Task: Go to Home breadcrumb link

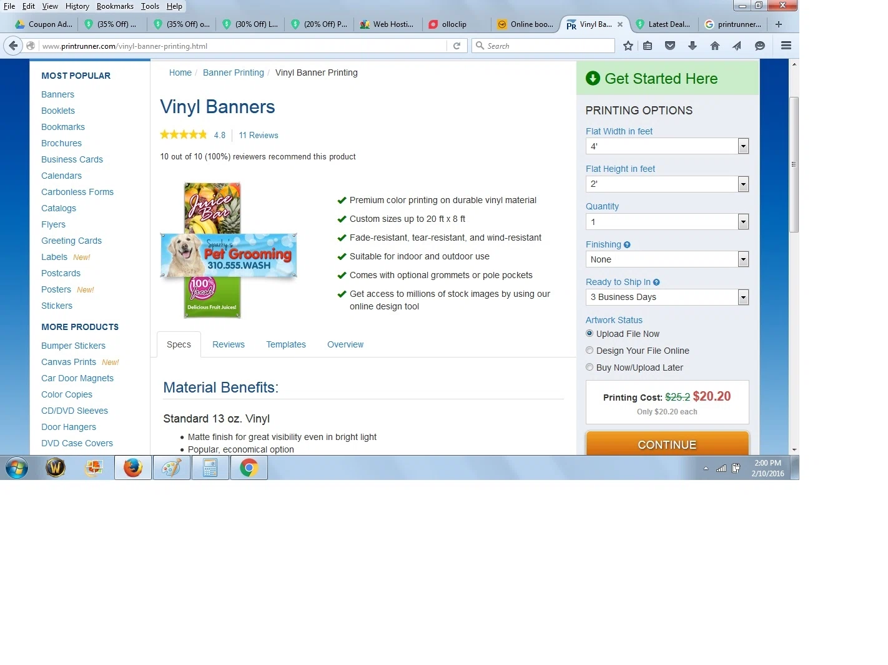Action: 180,72
